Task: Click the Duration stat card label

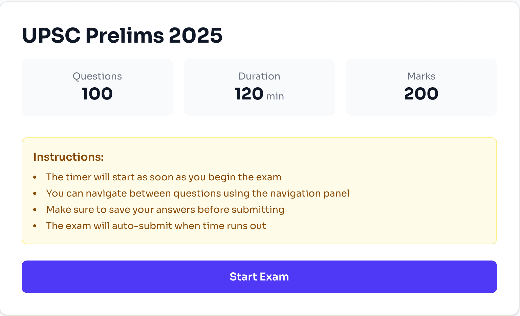Action: pyautogui.click(x=259, y=76)
